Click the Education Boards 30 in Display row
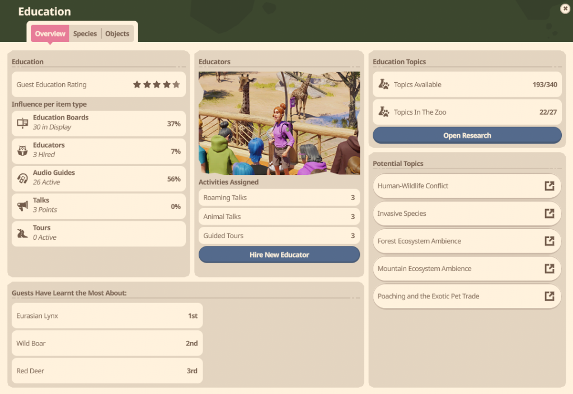The image size is (573, 394). (x=98, y=124)
